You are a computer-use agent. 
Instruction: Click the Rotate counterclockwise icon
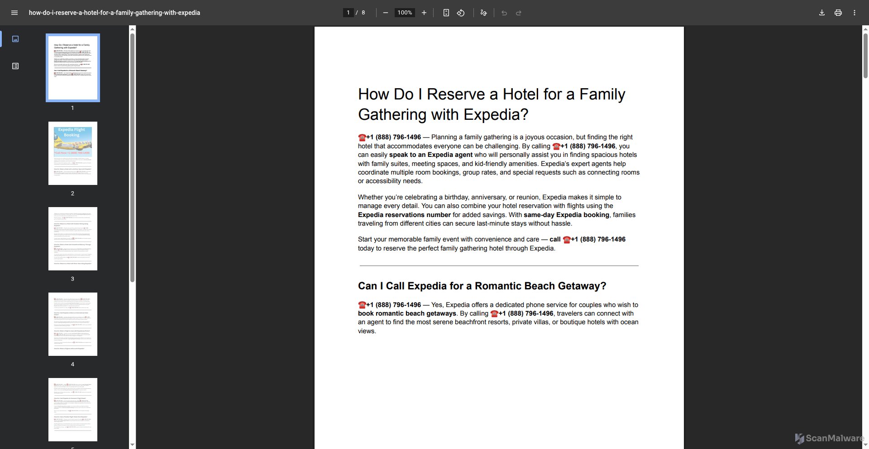coord(461,13)
